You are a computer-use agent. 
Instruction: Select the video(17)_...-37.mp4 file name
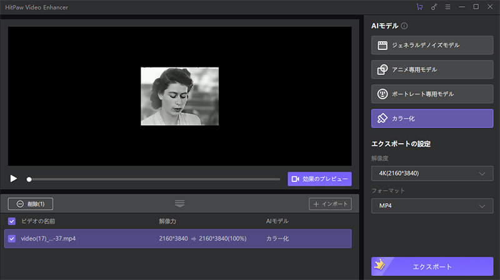48,239
